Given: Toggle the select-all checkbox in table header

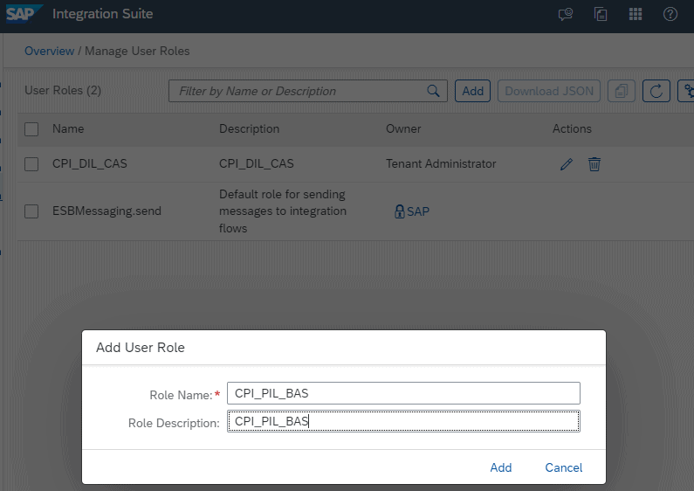Looking at the screenshot, I should pos(31,129).
